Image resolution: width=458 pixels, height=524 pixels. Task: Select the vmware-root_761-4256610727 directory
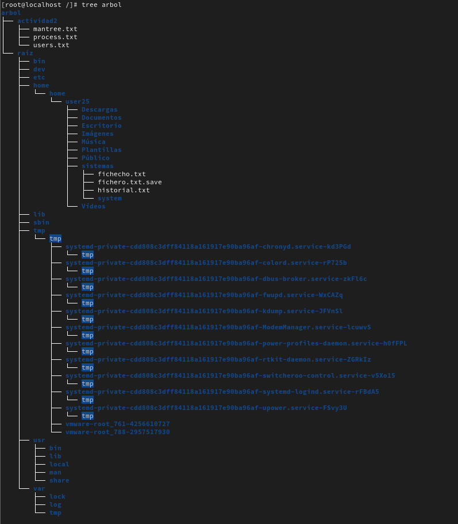point(117,424)
